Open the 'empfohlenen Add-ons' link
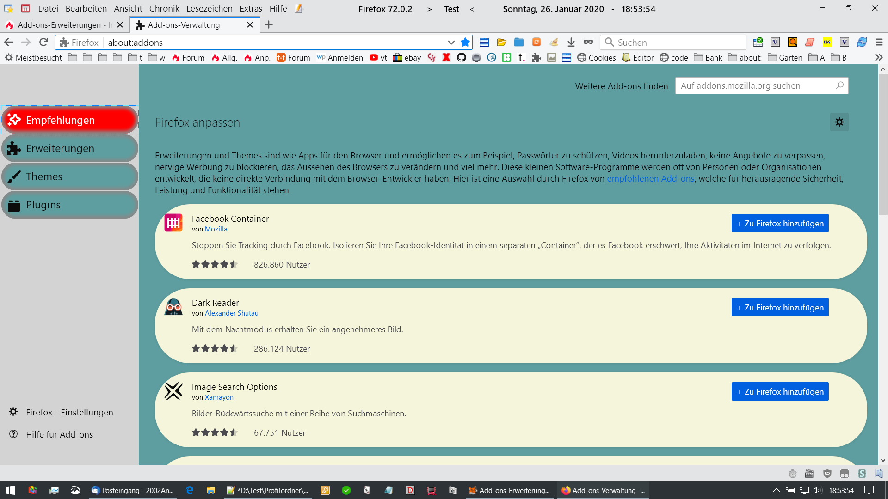The width and height of the screenshot is (888, 499). pos(650,179)
